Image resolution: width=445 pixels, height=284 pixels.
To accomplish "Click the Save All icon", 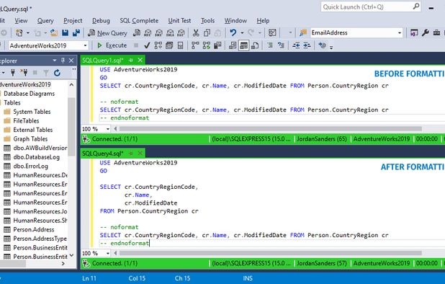I will pos(76,33).
